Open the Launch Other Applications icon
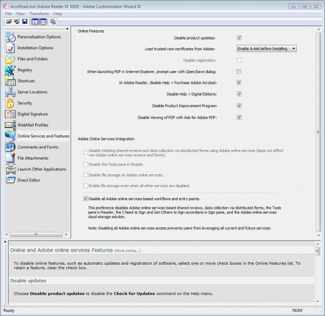 coord(11,169)
